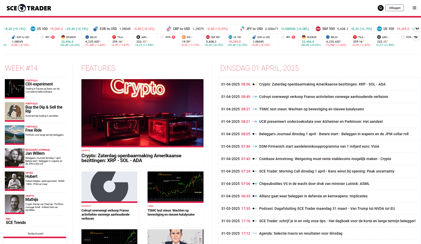Click the S&P 500 icon in the lower ticker
The width and height of the screenshot is (421, 244).
point(208,37)
